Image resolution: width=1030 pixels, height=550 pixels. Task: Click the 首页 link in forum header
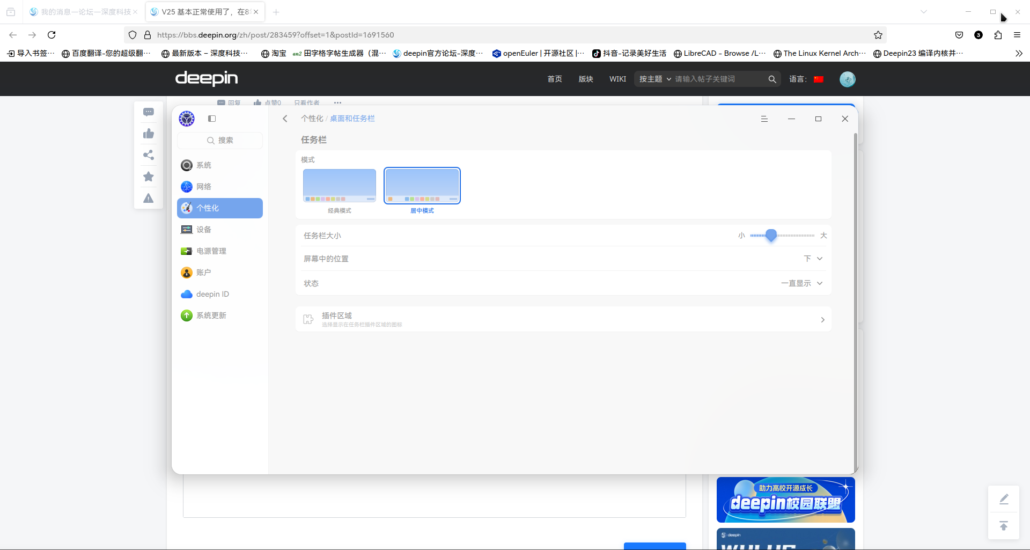(555, 79)
